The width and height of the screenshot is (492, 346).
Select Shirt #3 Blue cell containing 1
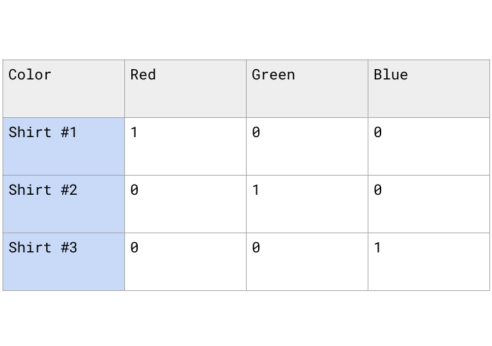click(429, 261)
